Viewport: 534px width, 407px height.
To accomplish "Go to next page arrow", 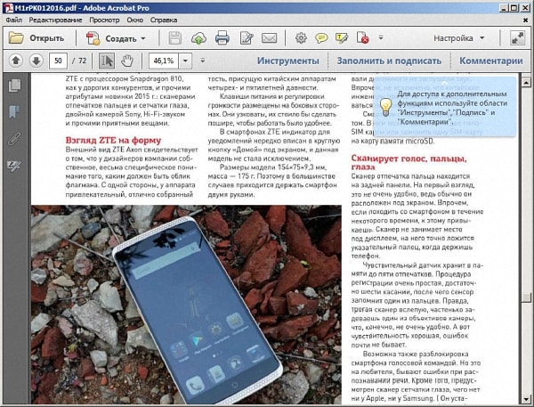I will [x=36, y=61].
